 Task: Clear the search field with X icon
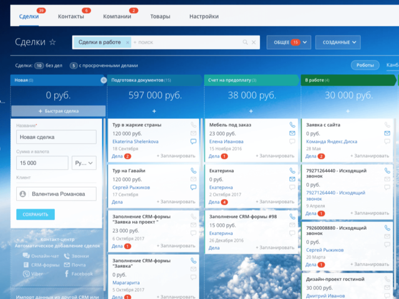click(x=254, y=42)
